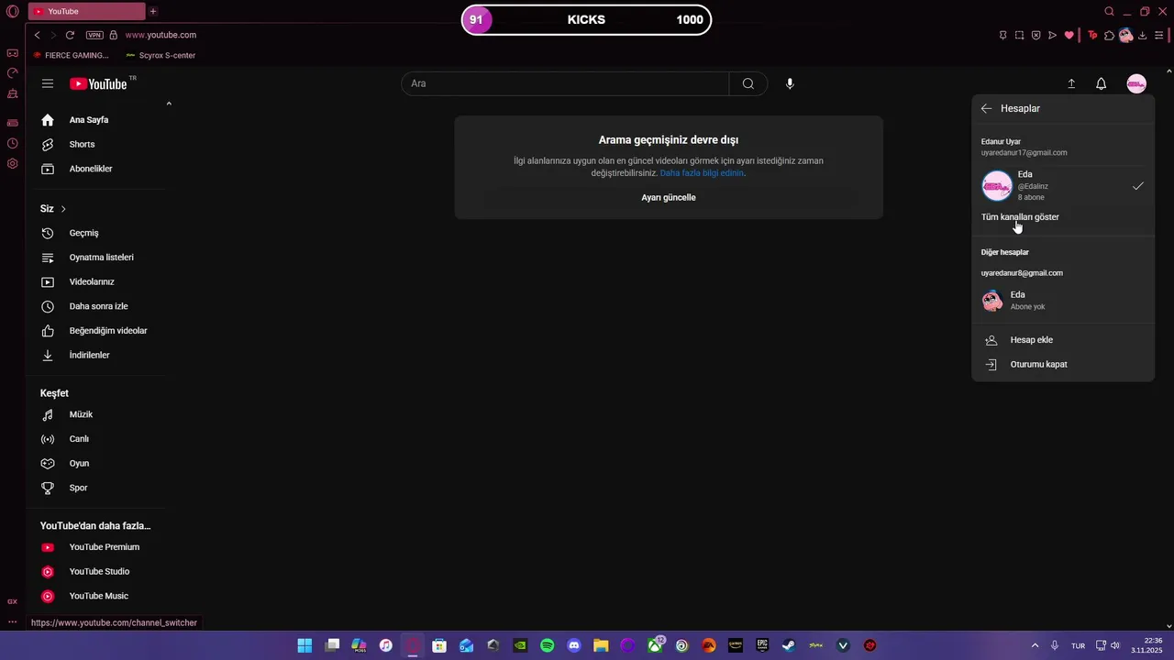Switch to Eda account with Abone yok
Screen dimensions: 1174x660
pyautogui.click(x=1063, y=301)
